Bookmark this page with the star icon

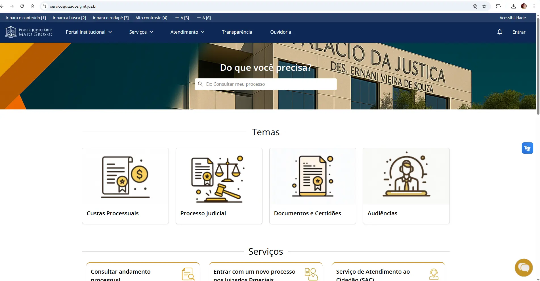click(484, 6)
